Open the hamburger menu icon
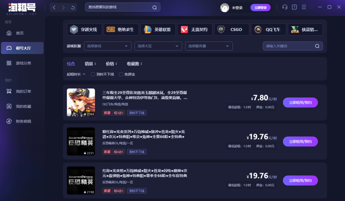345x201 pixels. coord(304,7)
